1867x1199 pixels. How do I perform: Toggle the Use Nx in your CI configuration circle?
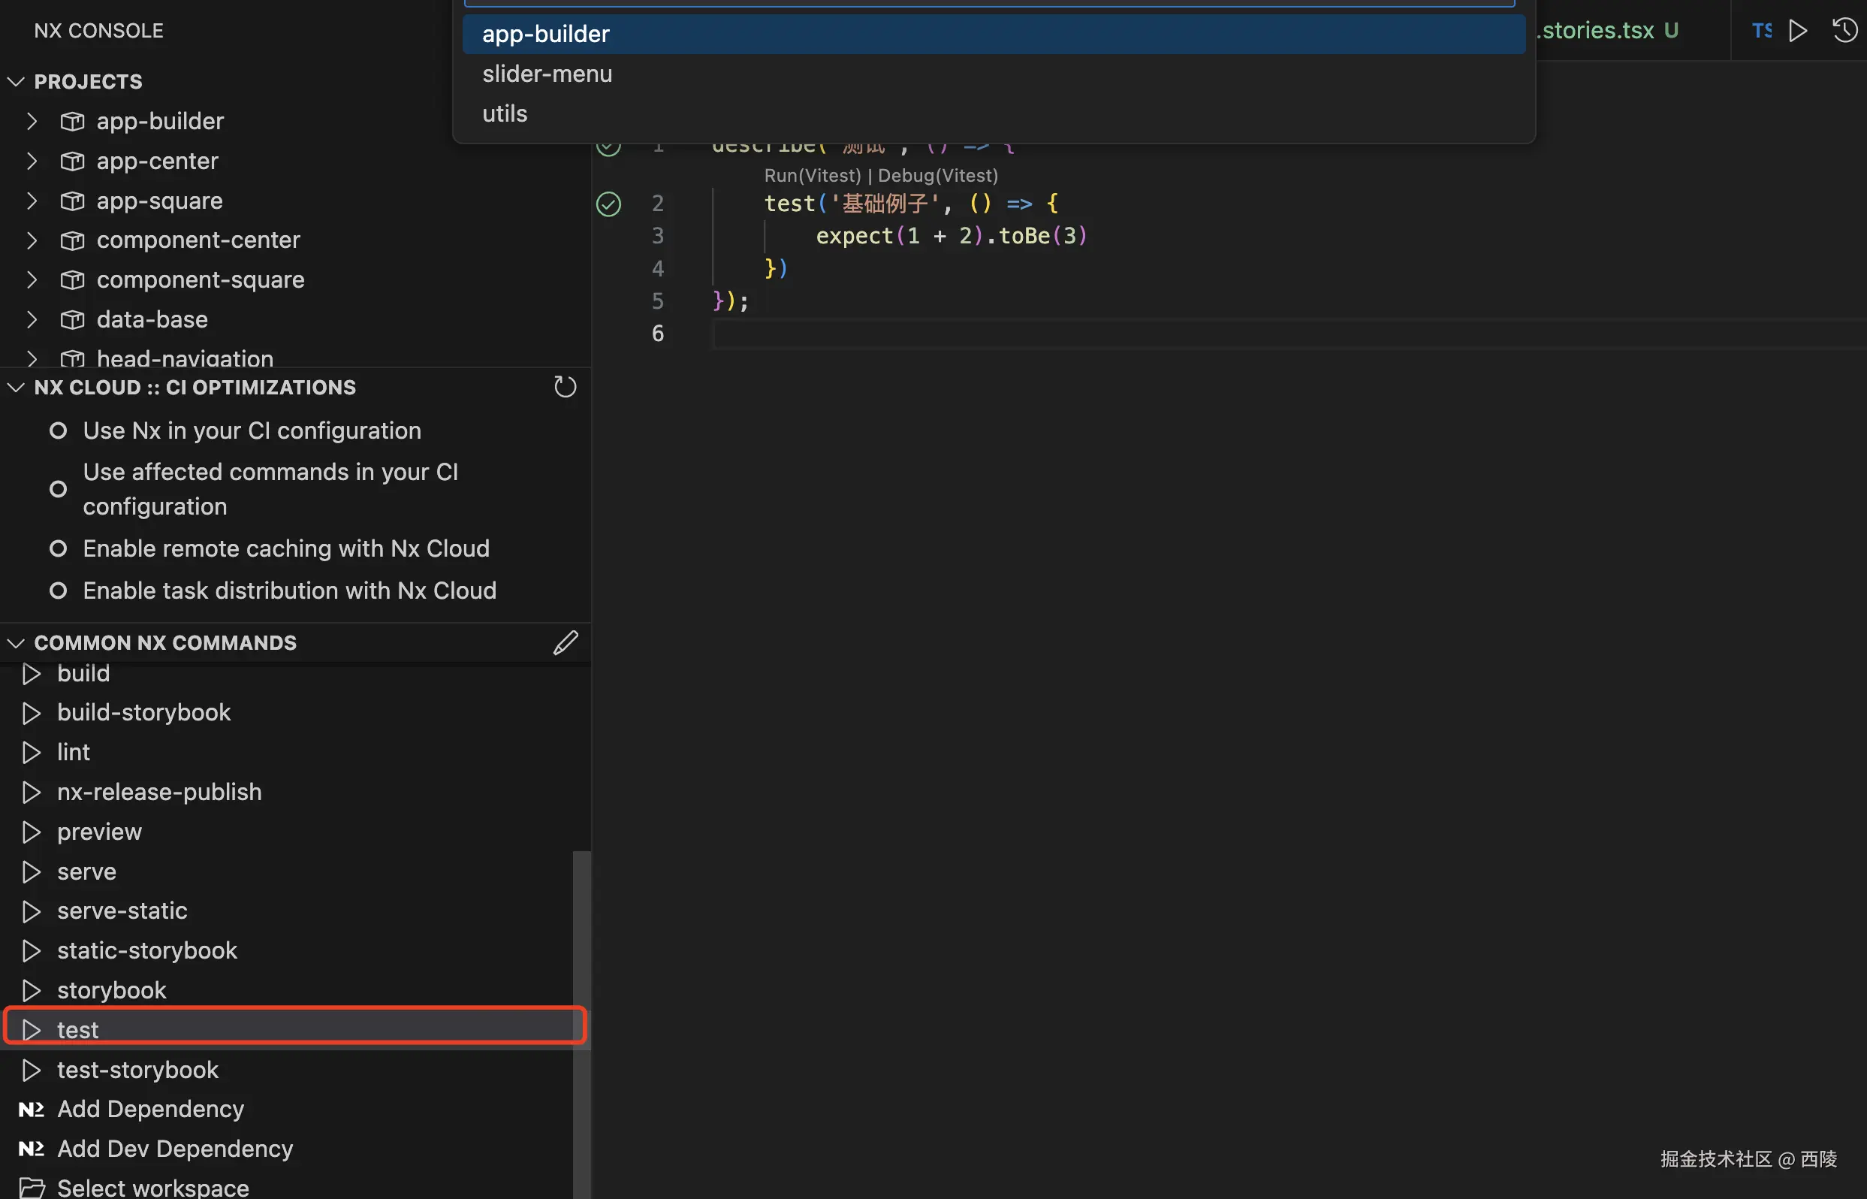click(x=59, y=430)
